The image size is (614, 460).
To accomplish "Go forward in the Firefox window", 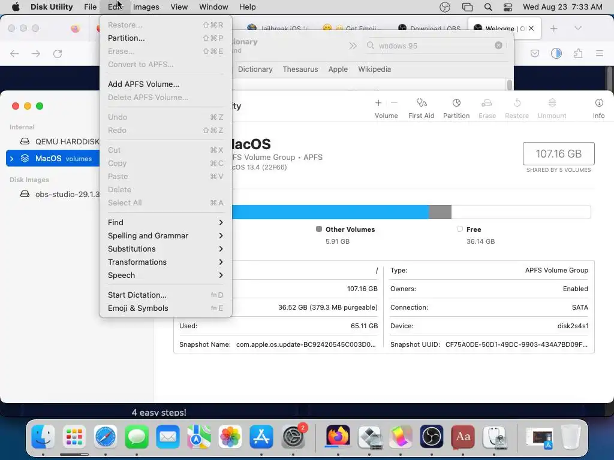I will tap(36, 53).
